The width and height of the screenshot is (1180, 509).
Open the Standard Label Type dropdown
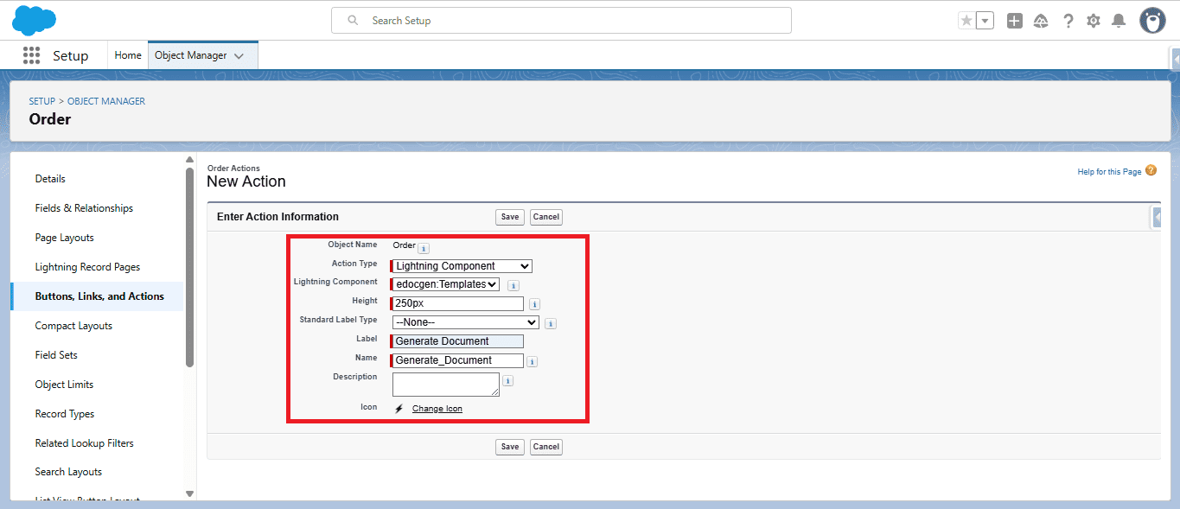point(465,322)
